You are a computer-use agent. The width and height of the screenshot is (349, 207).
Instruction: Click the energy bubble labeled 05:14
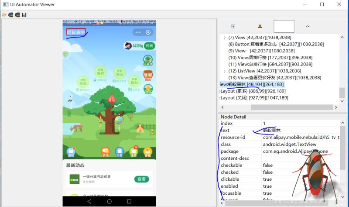click(134, 81)
